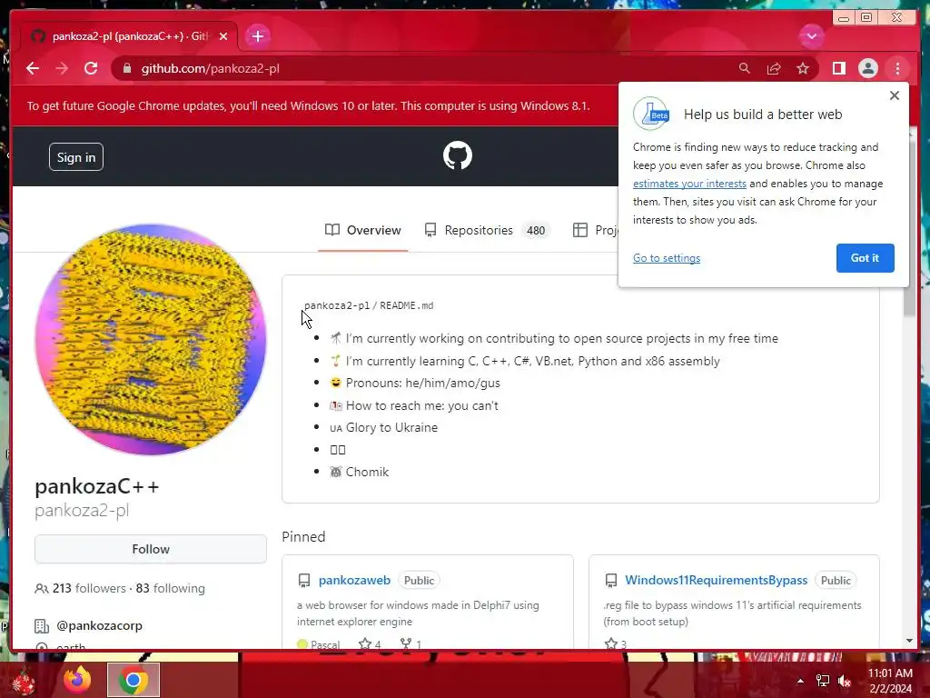Click the Start button on taskbar

[x=23, y=682]
